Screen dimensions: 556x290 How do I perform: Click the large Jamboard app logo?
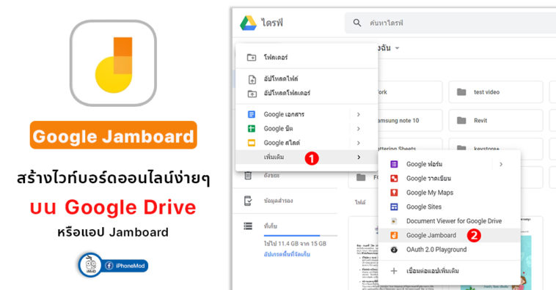(x=113, y=63)
